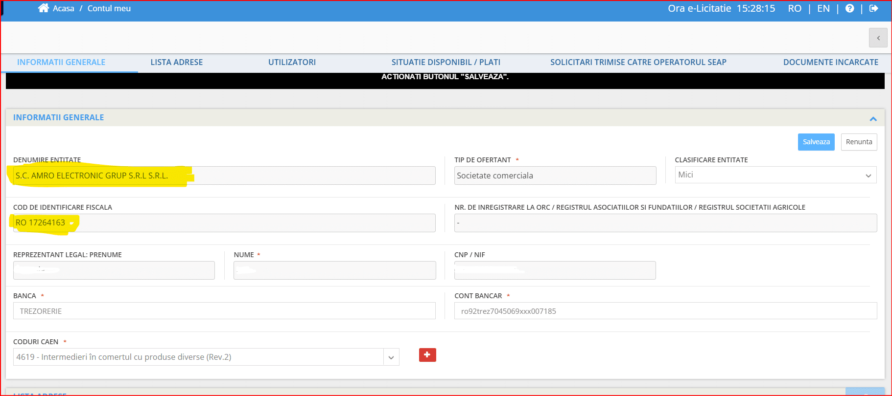
Task: Collapse the Informatii Generale panel chevron
Action: click(873, 119)
